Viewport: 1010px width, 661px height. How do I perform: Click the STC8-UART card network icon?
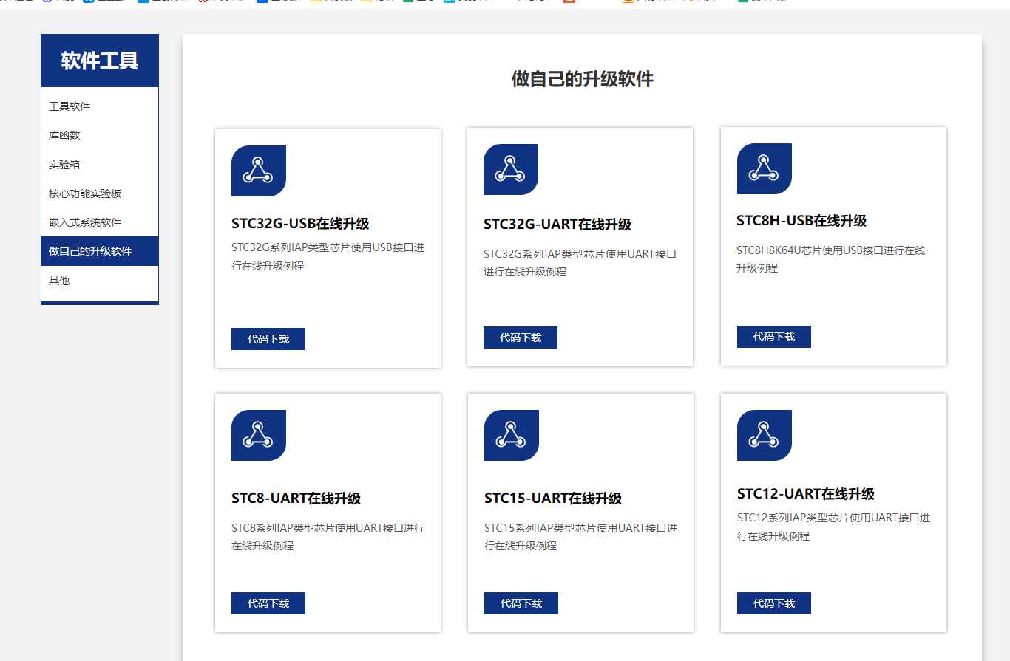coord(259,435)
